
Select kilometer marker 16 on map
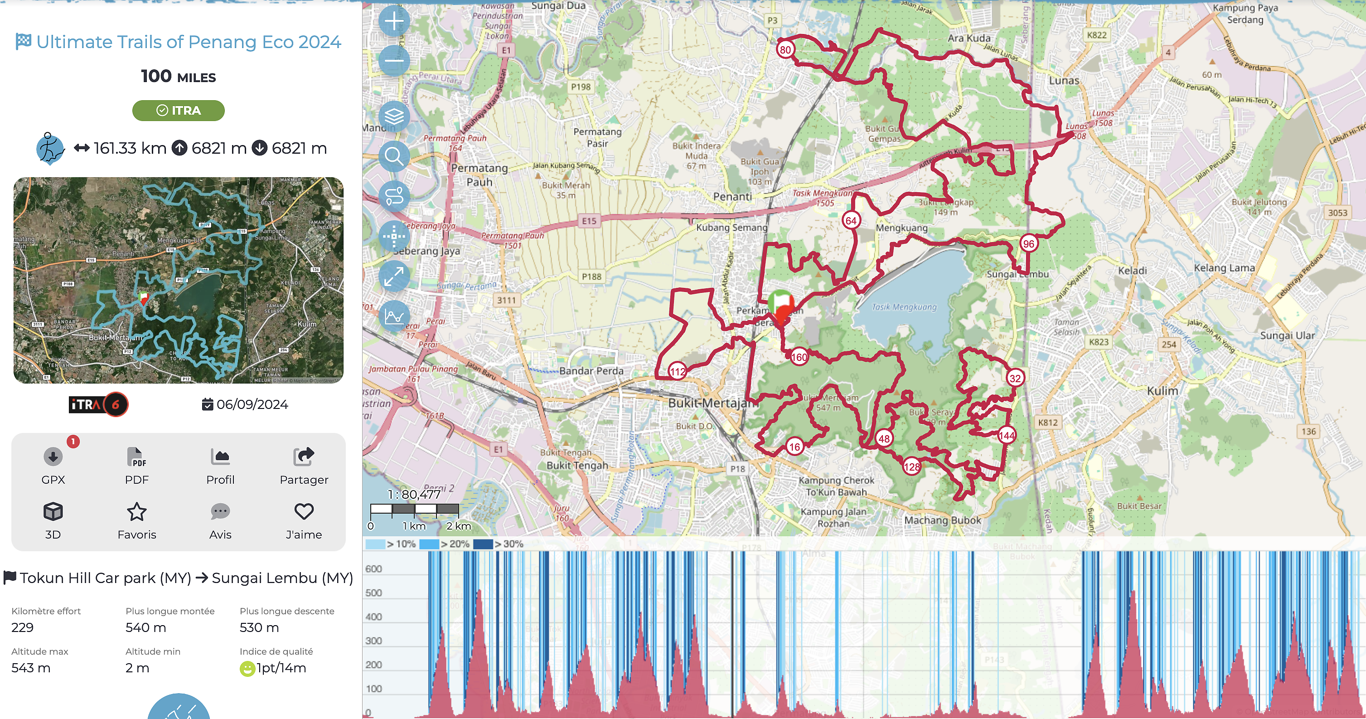coord(794,447)
